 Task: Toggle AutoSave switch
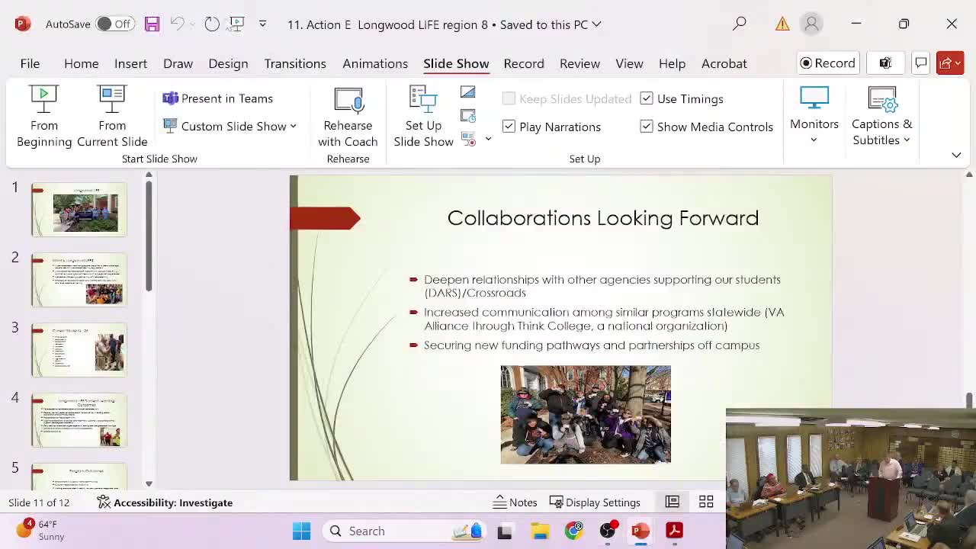pos(114,24)
